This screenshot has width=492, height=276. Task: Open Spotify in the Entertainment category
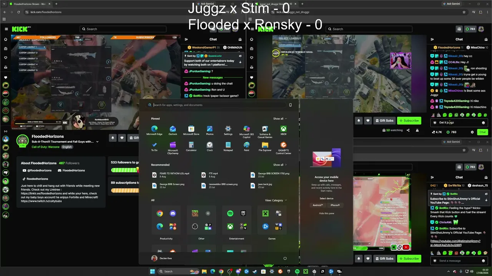pyautogui.click(x=230, y=214)
